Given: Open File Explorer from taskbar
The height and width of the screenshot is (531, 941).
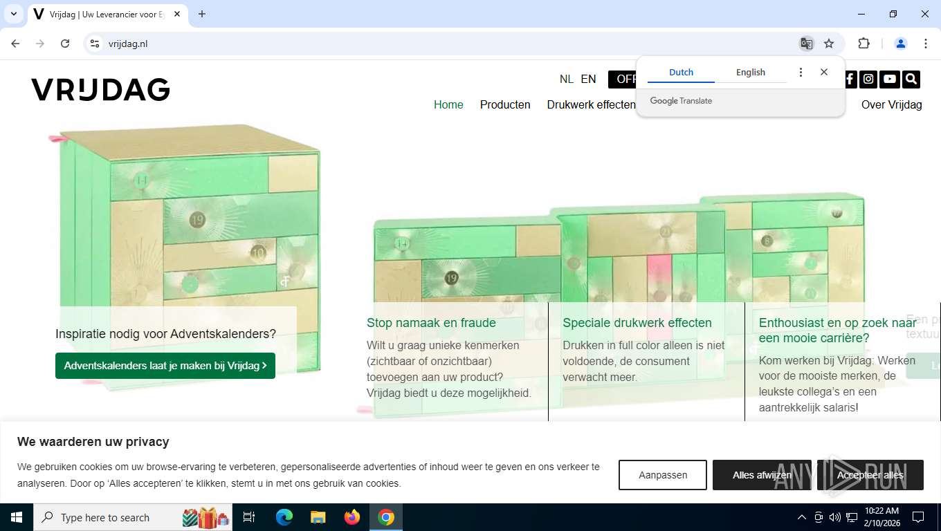Looking at the screenshot, I should [x=318, y=517].
